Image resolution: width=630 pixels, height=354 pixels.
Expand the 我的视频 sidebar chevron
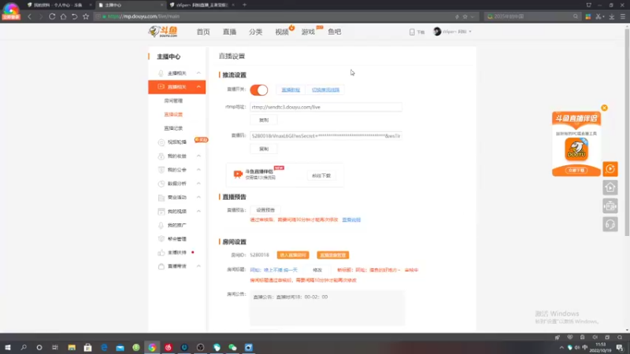199,211
